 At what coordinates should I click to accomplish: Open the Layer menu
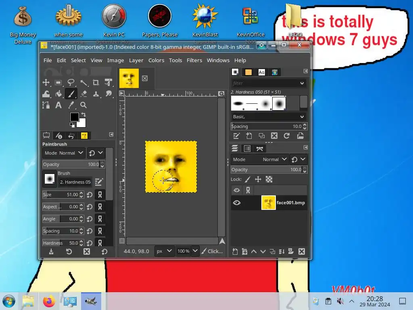[136, 61]
